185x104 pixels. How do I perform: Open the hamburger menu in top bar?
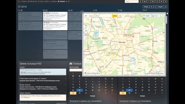coord(19,1)
